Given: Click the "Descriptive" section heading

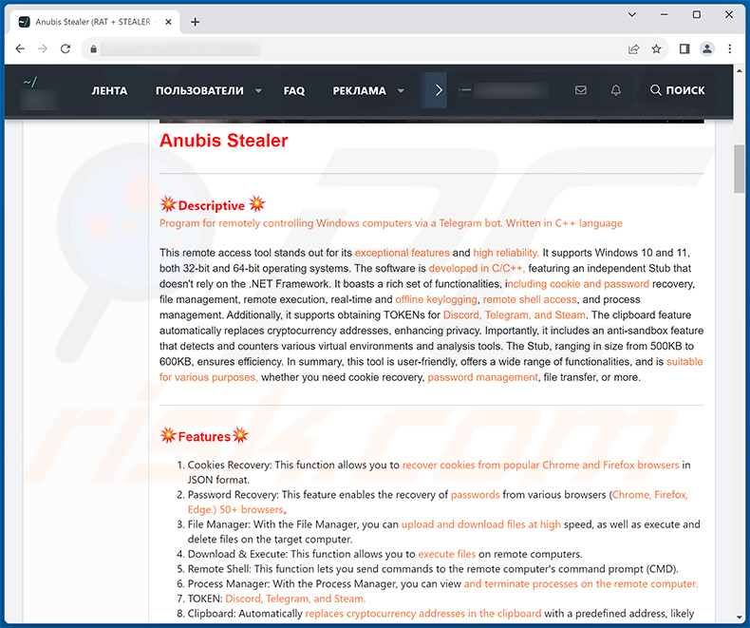Looking at the screenshot, I should click(212, 206).
